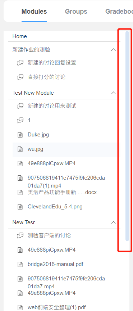133x311 pixels.
Task: Collapse the 新建作业的测验 module
Action: click(113, 50)
